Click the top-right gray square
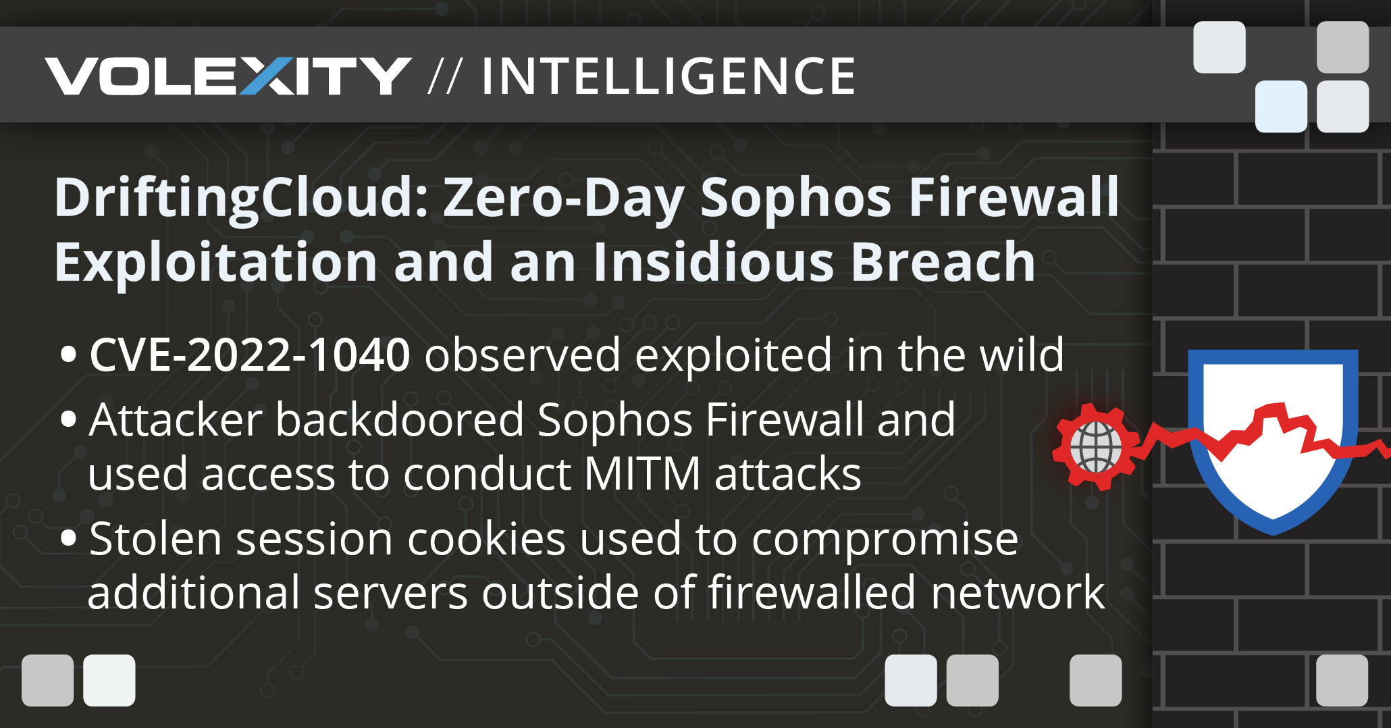The width and height of the screenshot is (1391, 728). (1342, 47)
